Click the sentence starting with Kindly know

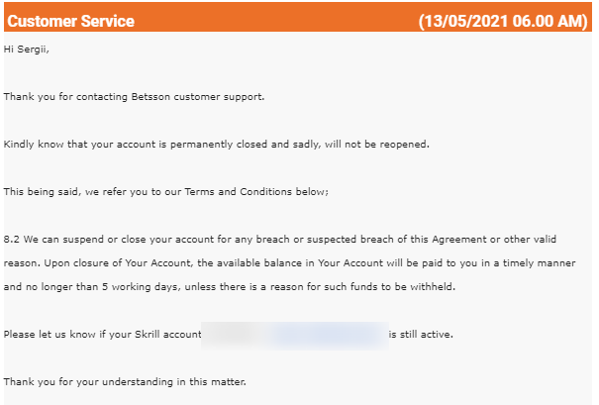pos(216,145)
